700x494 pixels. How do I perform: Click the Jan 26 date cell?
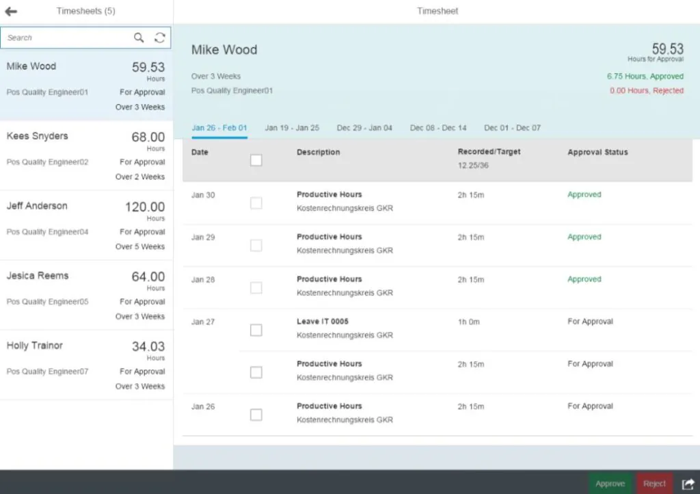click(x=202, y=406)
